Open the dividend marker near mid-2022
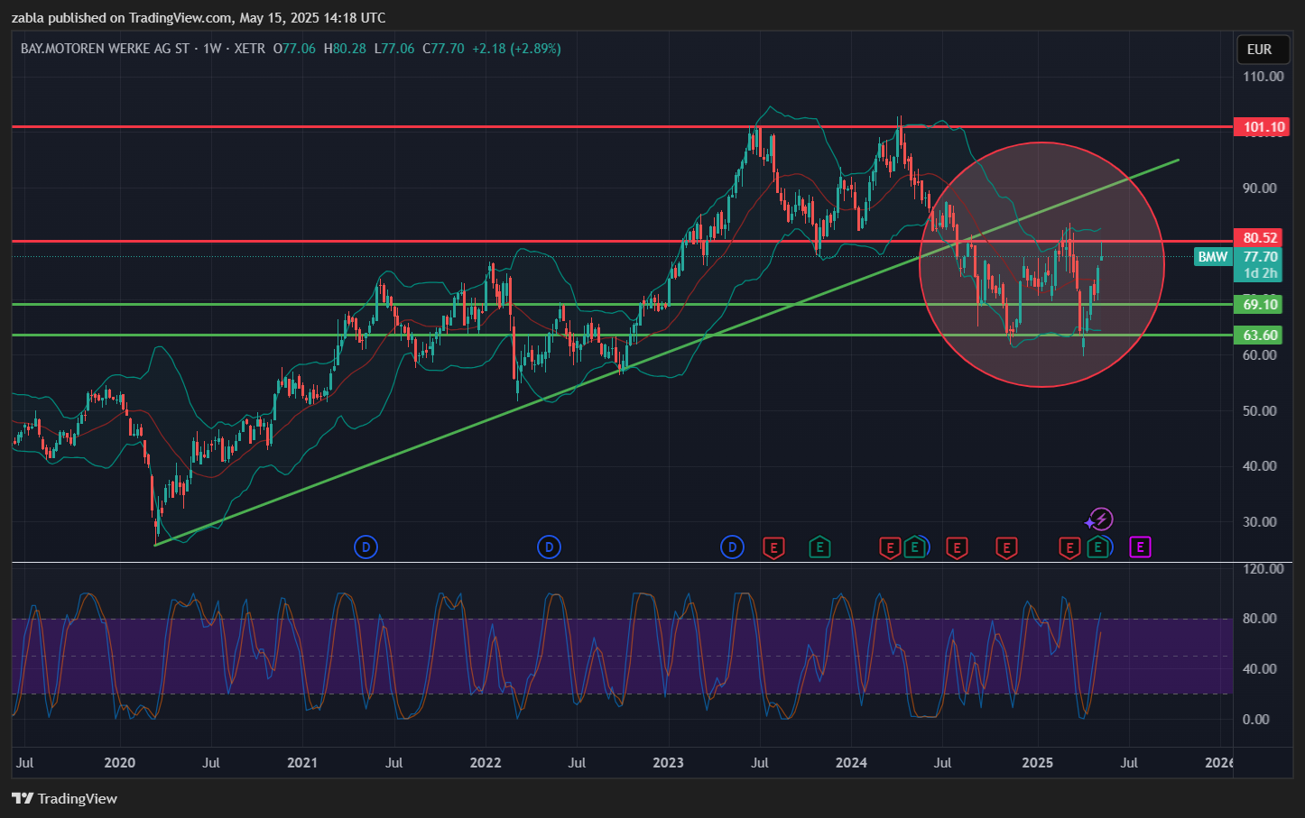 [x=549, y=547]
